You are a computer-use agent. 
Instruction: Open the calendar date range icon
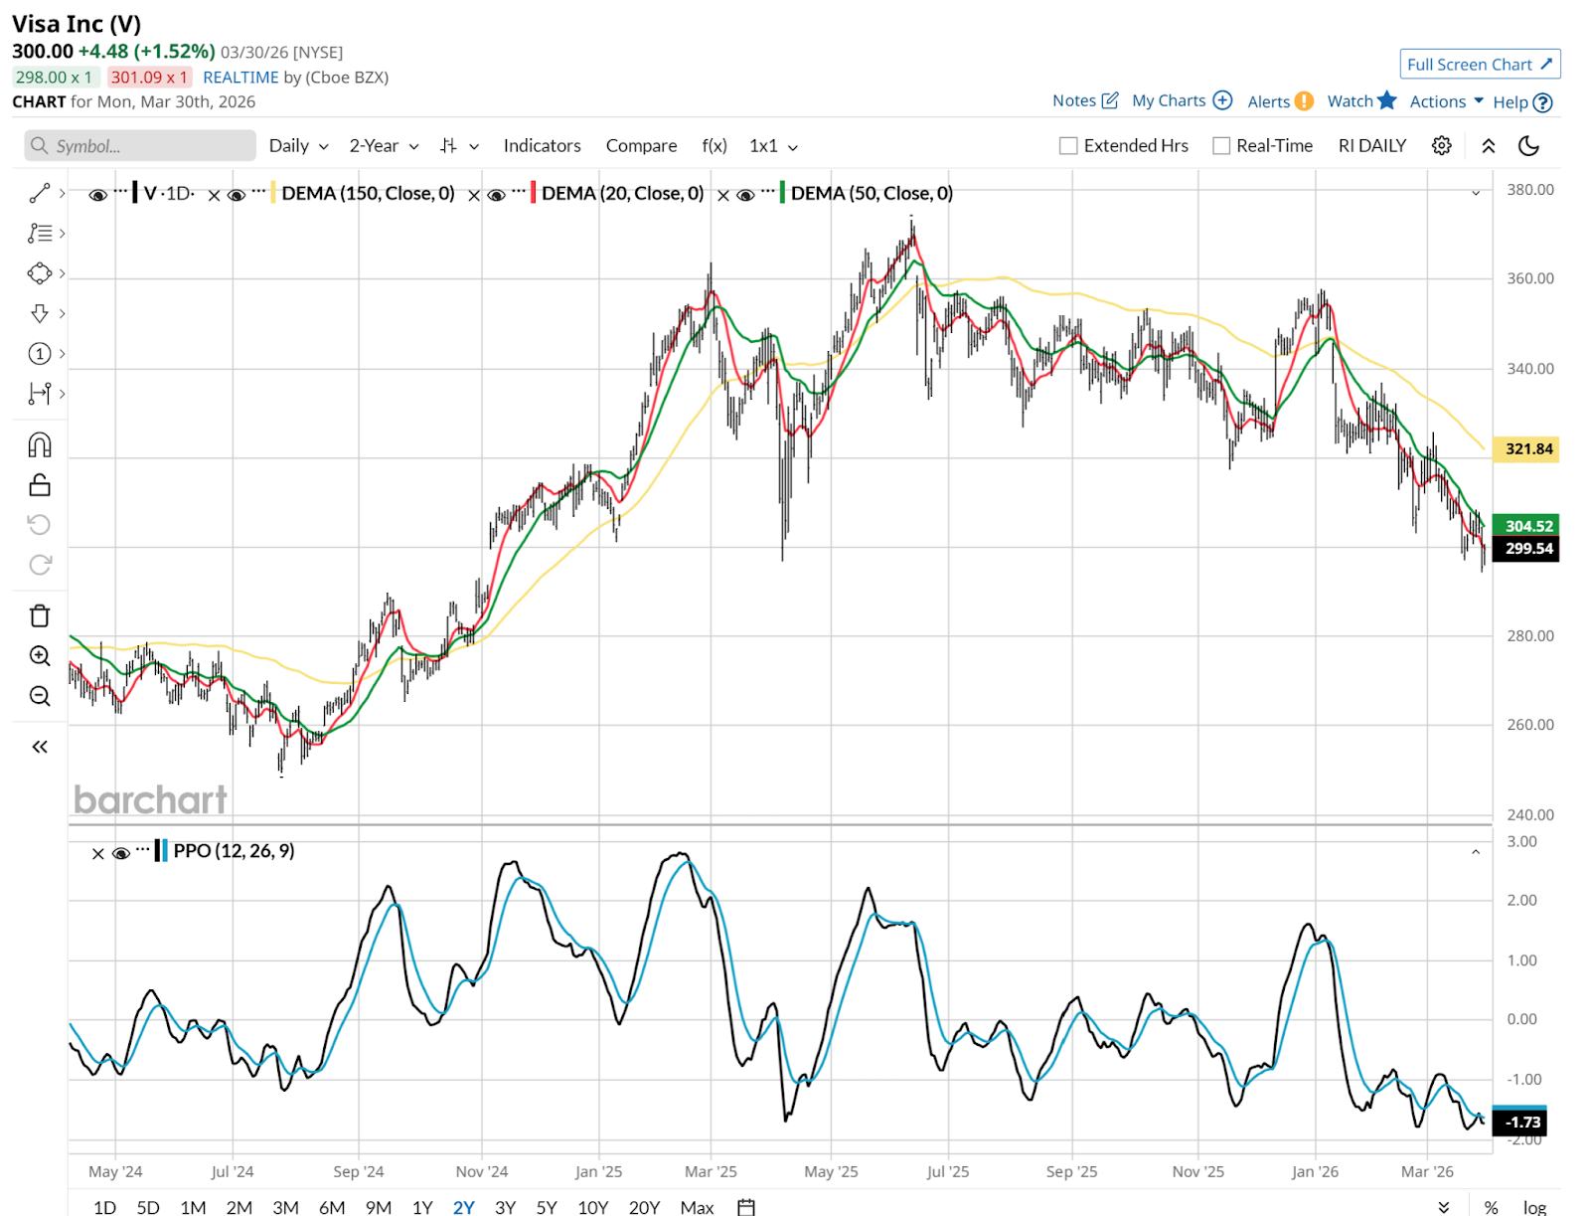tap(746, 1207)
